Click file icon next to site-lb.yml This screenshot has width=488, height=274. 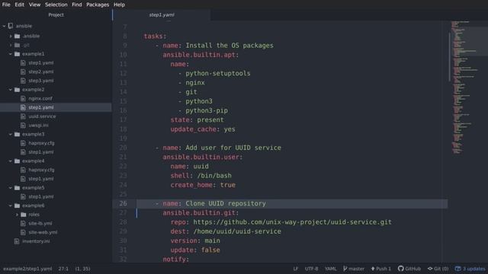[x=23, y=224]
